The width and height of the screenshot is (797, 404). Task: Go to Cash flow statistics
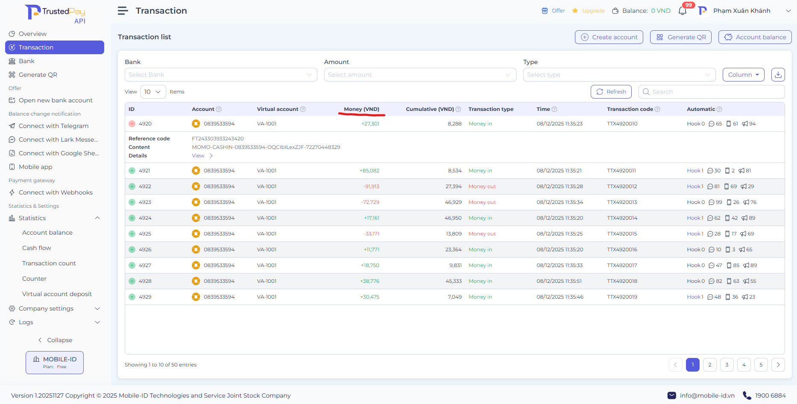click(x=37, y=248)
